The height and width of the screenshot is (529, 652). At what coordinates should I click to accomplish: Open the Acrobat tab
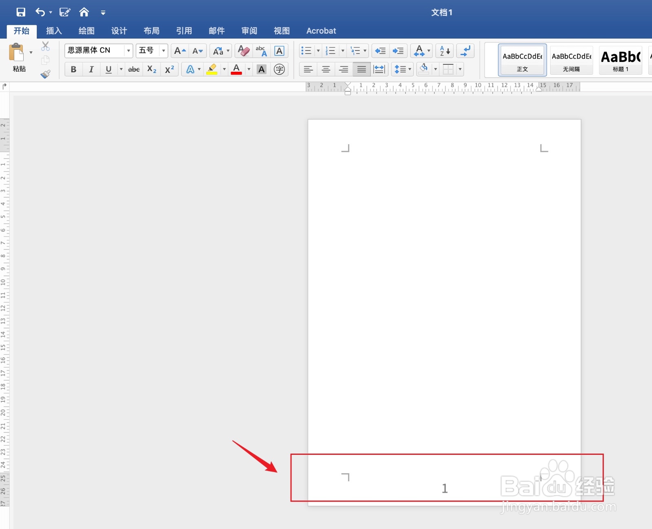[x=321, y=31]
